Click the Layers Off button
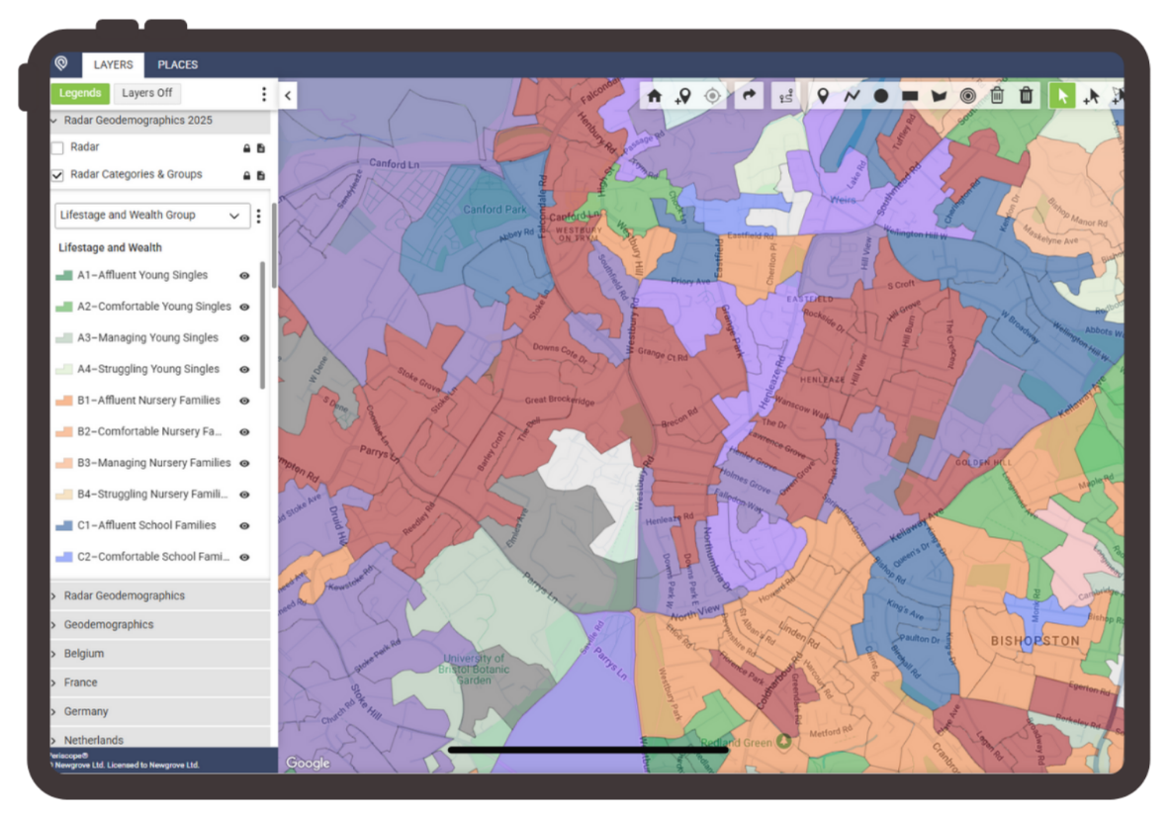Screen dimensions: 1168x818 146,92
